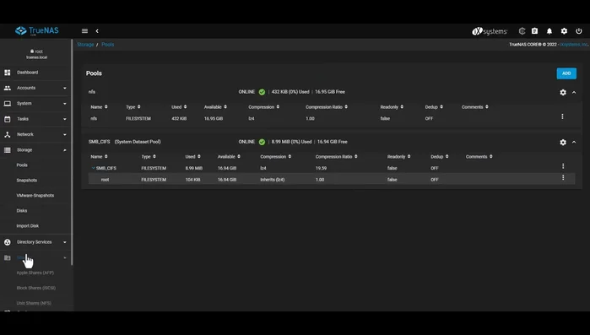Sort SMB_CIFS table by Comments
590x335 pixels.
pyautogui.click(x=479, y=157)
